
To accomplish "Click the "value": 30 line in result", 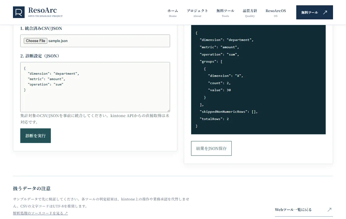I will [219, 90].
